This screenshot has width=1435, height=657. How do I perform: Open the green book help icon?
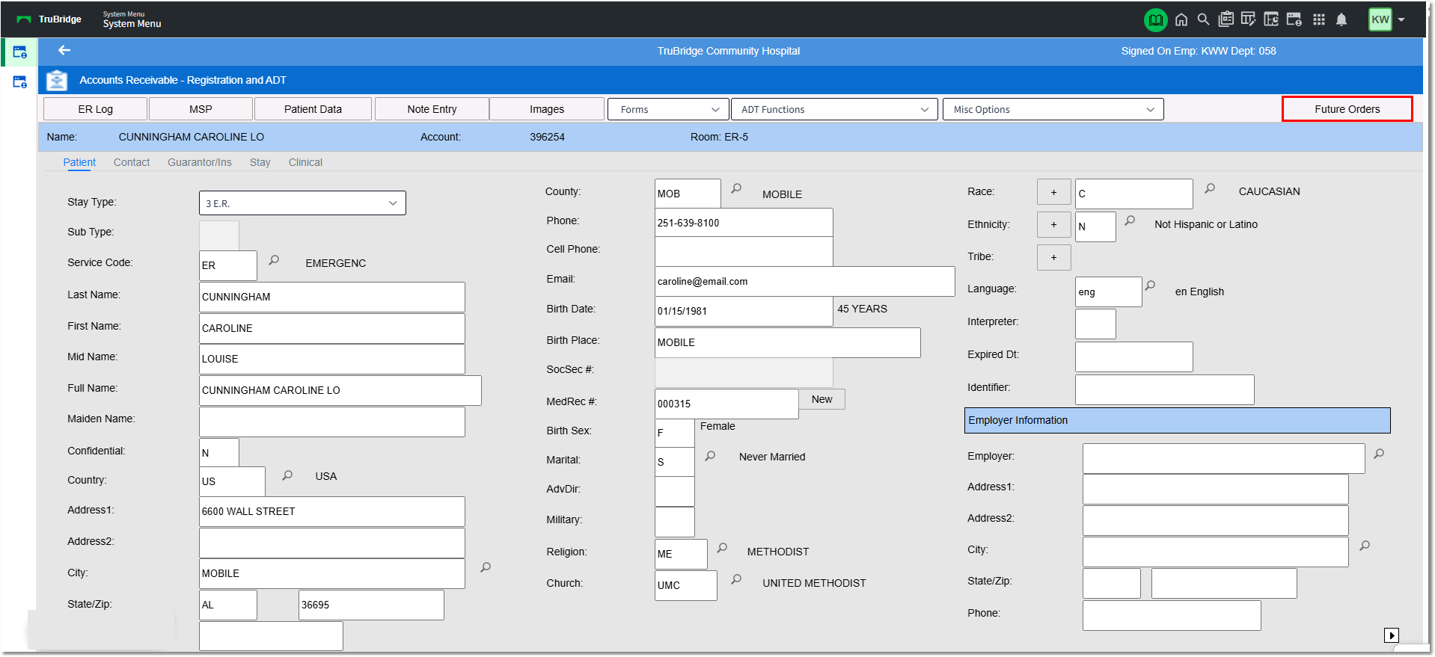tap(1155, 20)
